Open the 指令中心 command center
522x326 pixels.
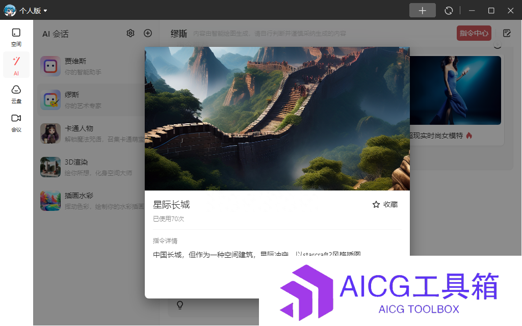[474, 33]
